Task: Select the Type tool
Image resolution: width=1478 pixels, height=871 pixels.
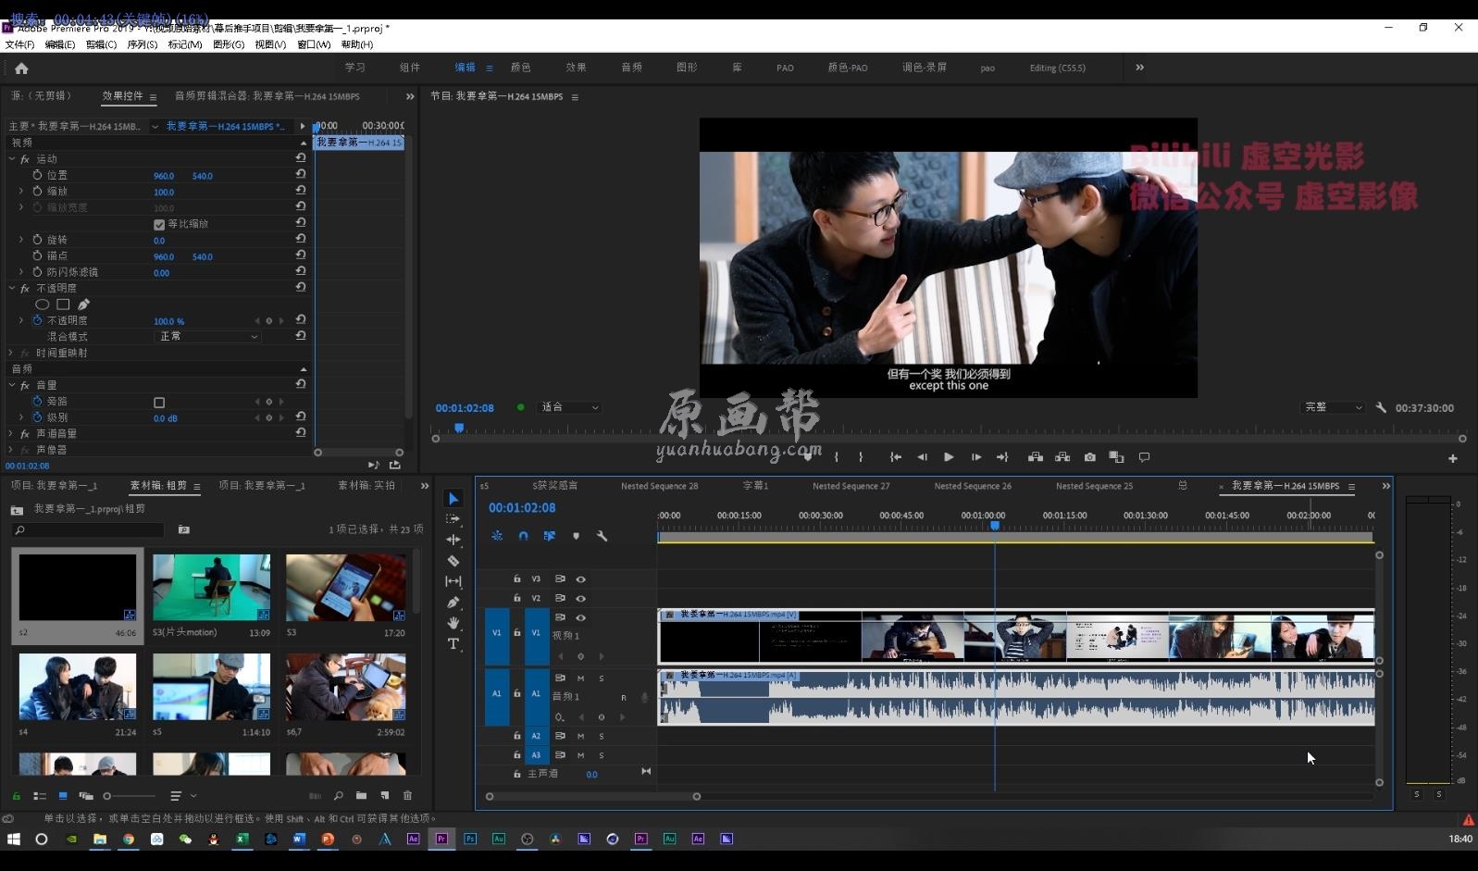Action: pyautogui.click(x=453, y=644)
